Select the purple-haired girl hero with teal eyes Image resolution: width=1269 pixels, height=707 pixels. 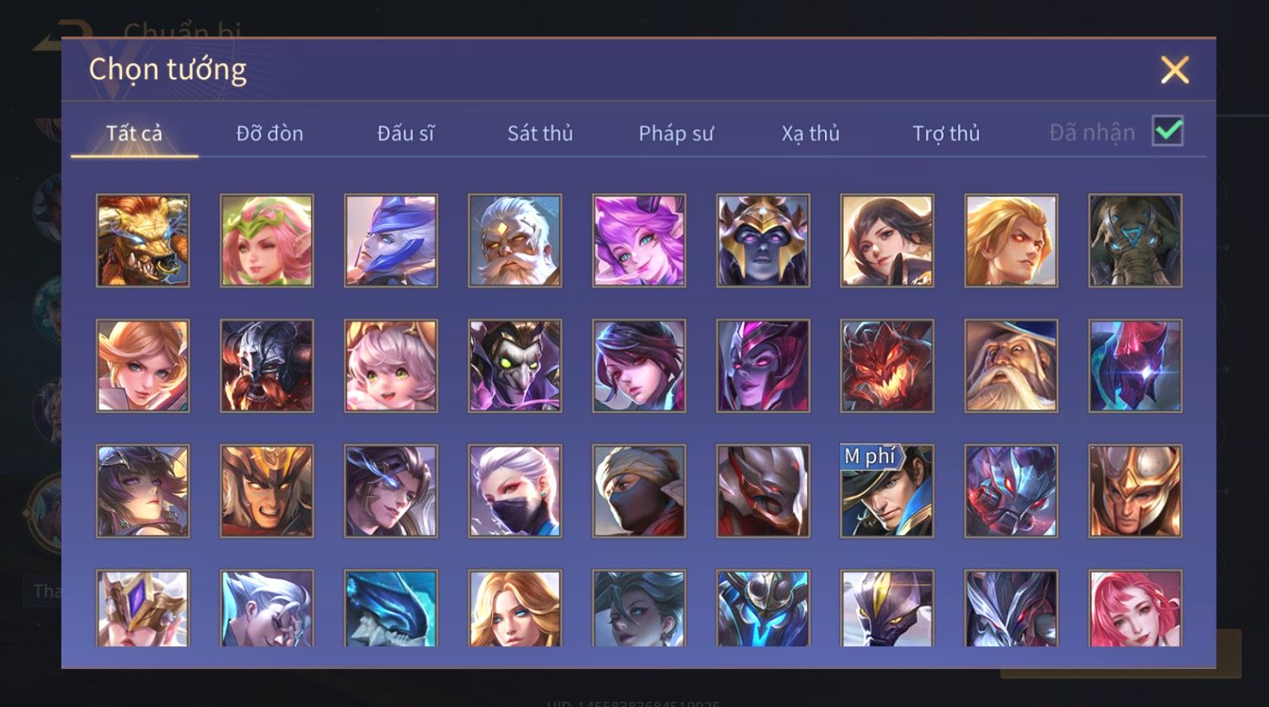639,241
